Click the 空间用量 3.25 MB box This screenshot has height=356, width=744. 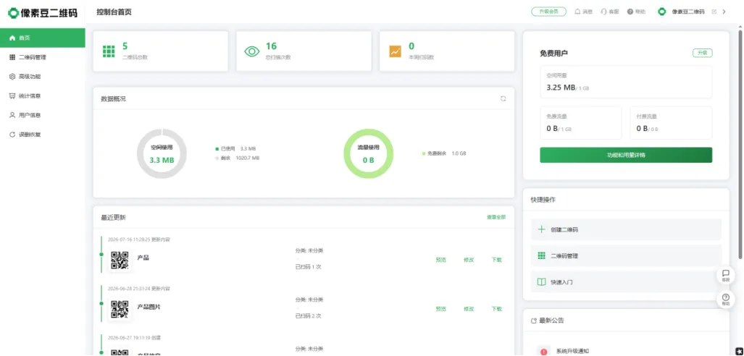(626, 82)
